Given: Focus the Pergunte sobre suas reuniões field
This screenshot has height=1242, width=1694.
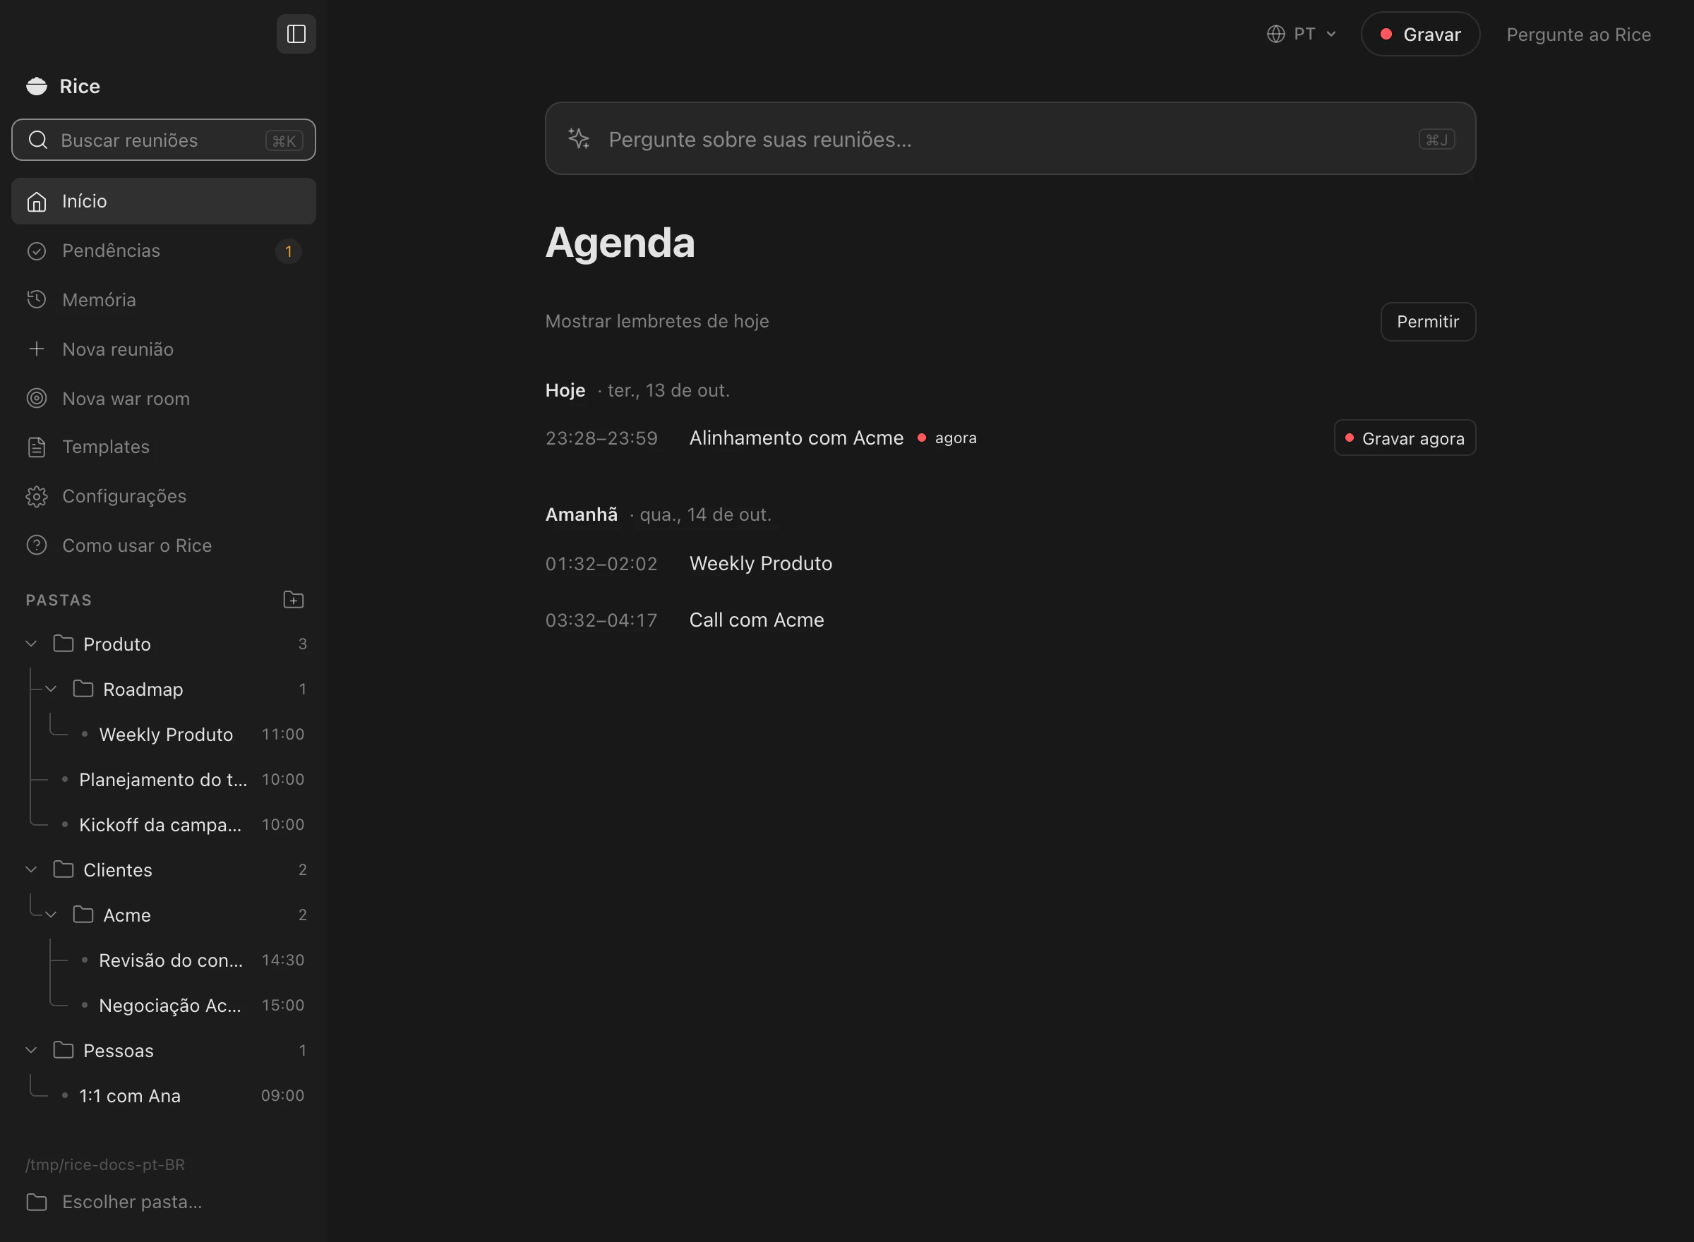Looking at the screenshot, I should pyautogui.click(x=1010, y=139).
